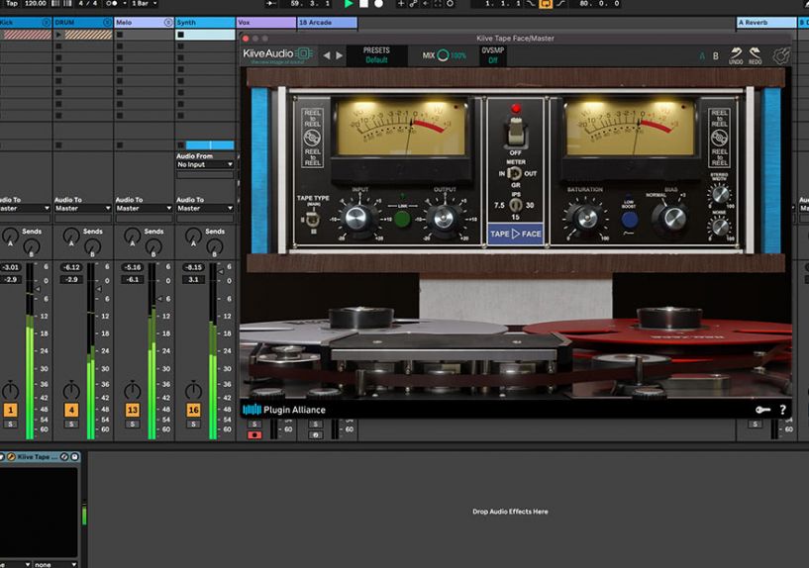Click track activator button 4

point(71,410)
